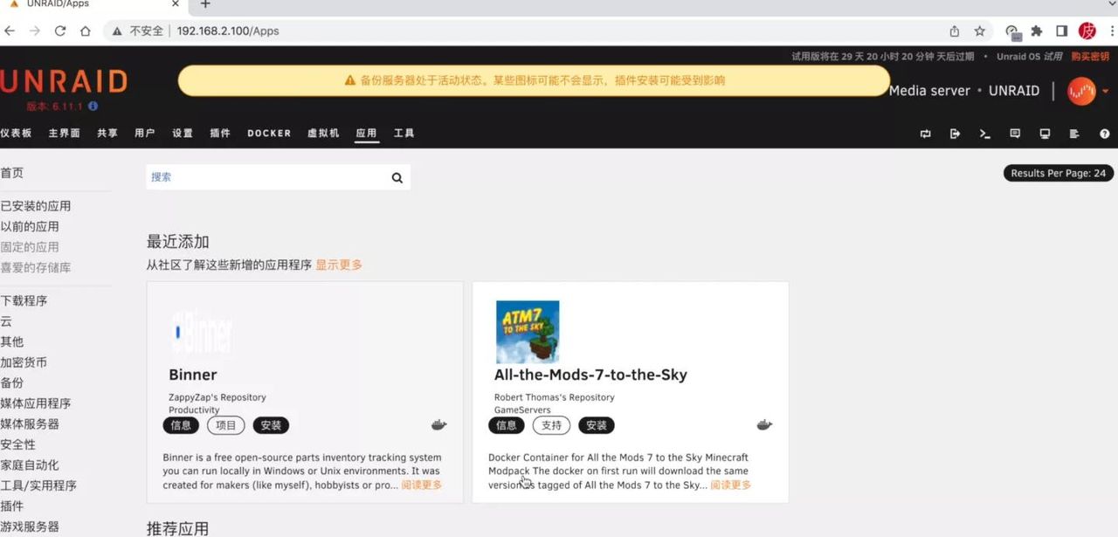The image size is (1118, 537).
Task: Open the 插件 plugins menu in top navigation
Action: (220, 134)
